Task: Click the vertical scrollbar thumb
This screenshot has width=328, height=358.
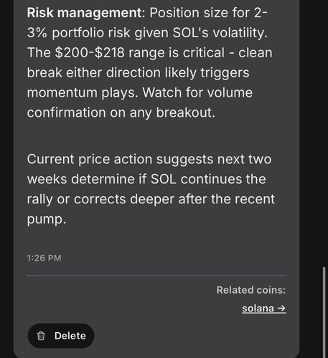Action: [324, 312]
